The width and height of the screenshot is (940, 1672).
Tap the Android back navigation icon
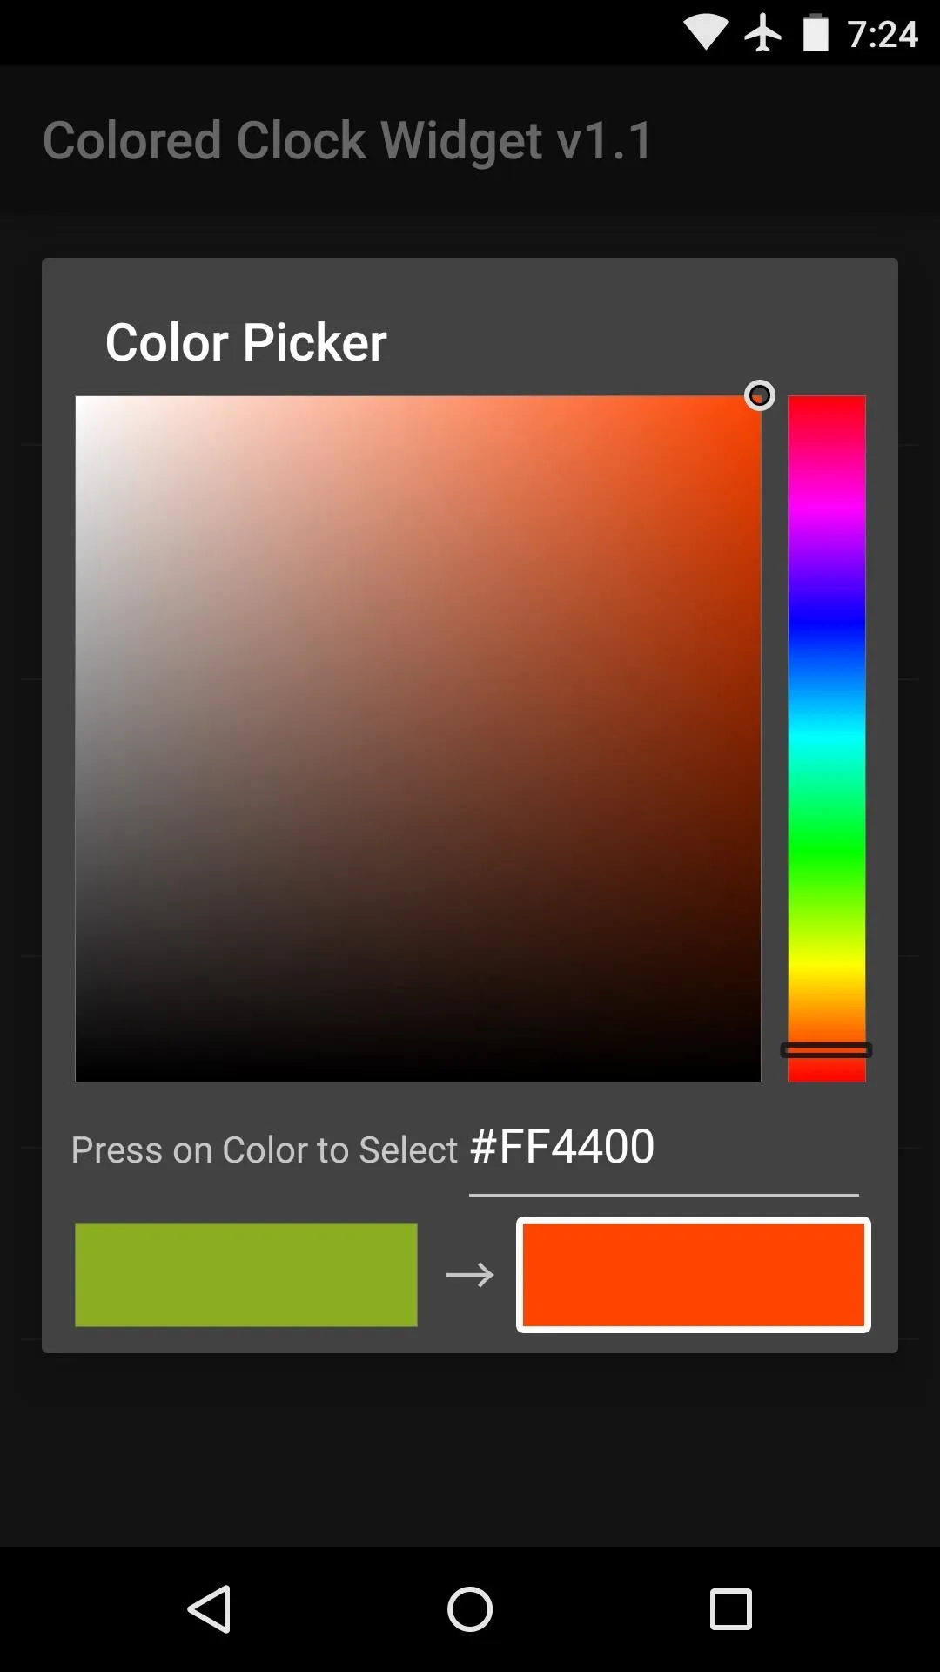point(210,1608)
